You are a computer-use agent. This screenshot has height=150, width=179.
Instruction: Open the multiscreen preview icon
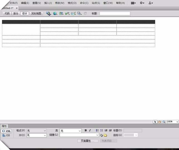[x=49, y=14]
